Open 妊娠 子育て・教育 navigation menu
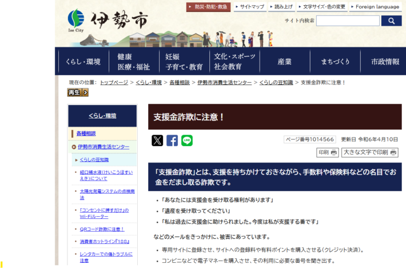The height and width of the screenshot is (268, 406). (x=184, y=62)
